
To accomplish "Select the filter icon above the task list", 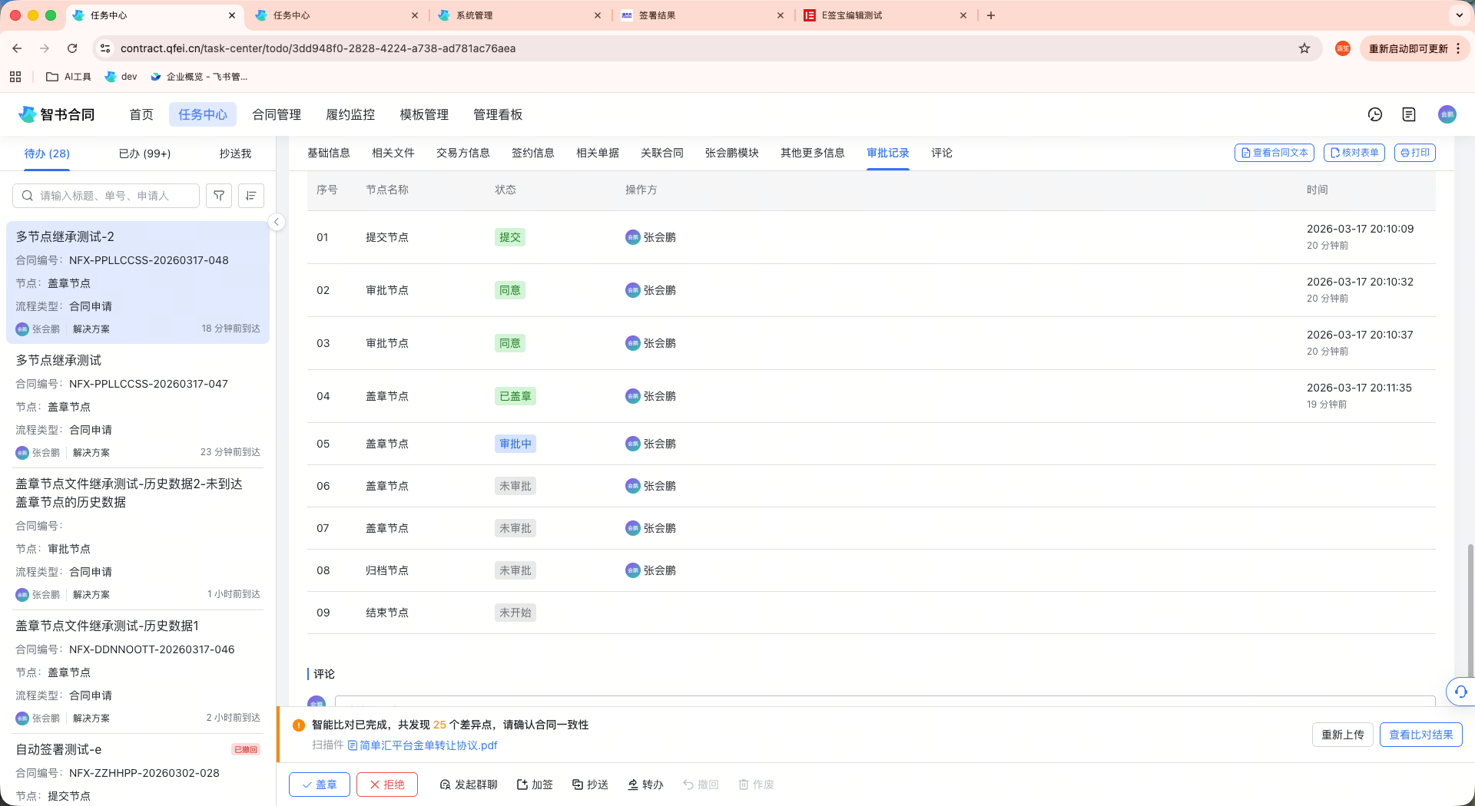I will point(218,196).
